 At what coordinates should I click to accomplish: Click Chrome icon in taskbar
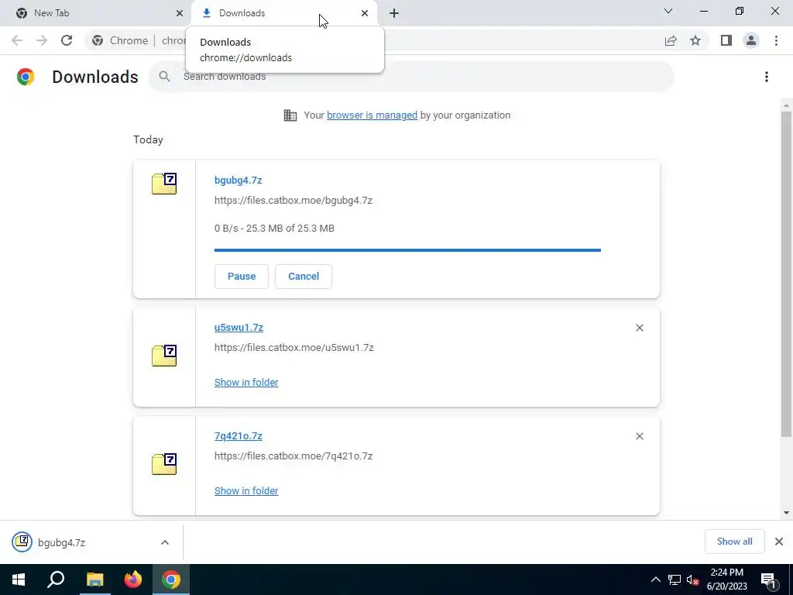click(x=171, y=580)
